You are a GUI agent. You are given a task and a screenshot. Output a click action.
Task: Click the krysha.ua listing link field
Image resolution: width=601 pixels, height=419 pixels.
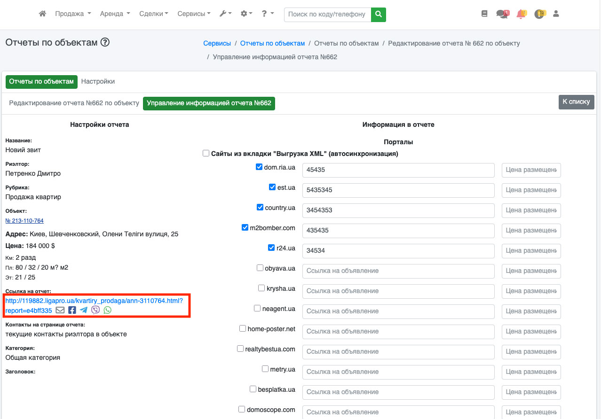pos(398,291)
